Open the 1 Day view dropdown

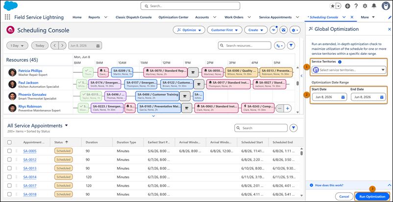pyautogui.click(x=17, y=45)
